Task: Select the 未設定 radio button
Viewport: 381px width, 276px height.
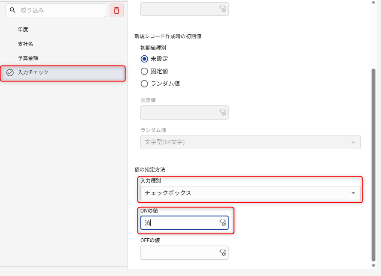Action: pyautogui.click(x=144, y=59)
